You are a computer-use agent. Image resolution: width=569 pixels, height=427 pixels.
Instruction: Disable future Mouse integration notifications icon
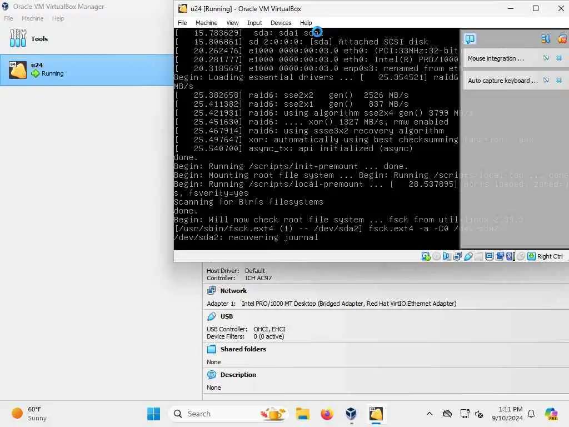(x=546, y=58)
